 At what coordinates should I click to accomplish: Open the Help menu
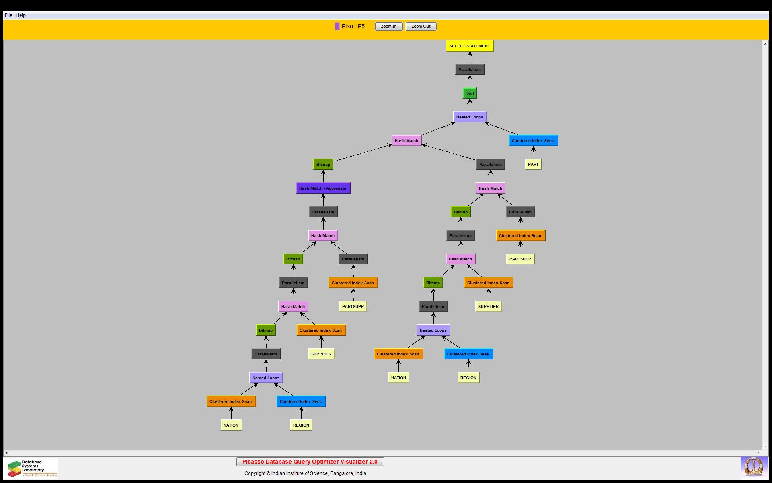tap(21, 15)
